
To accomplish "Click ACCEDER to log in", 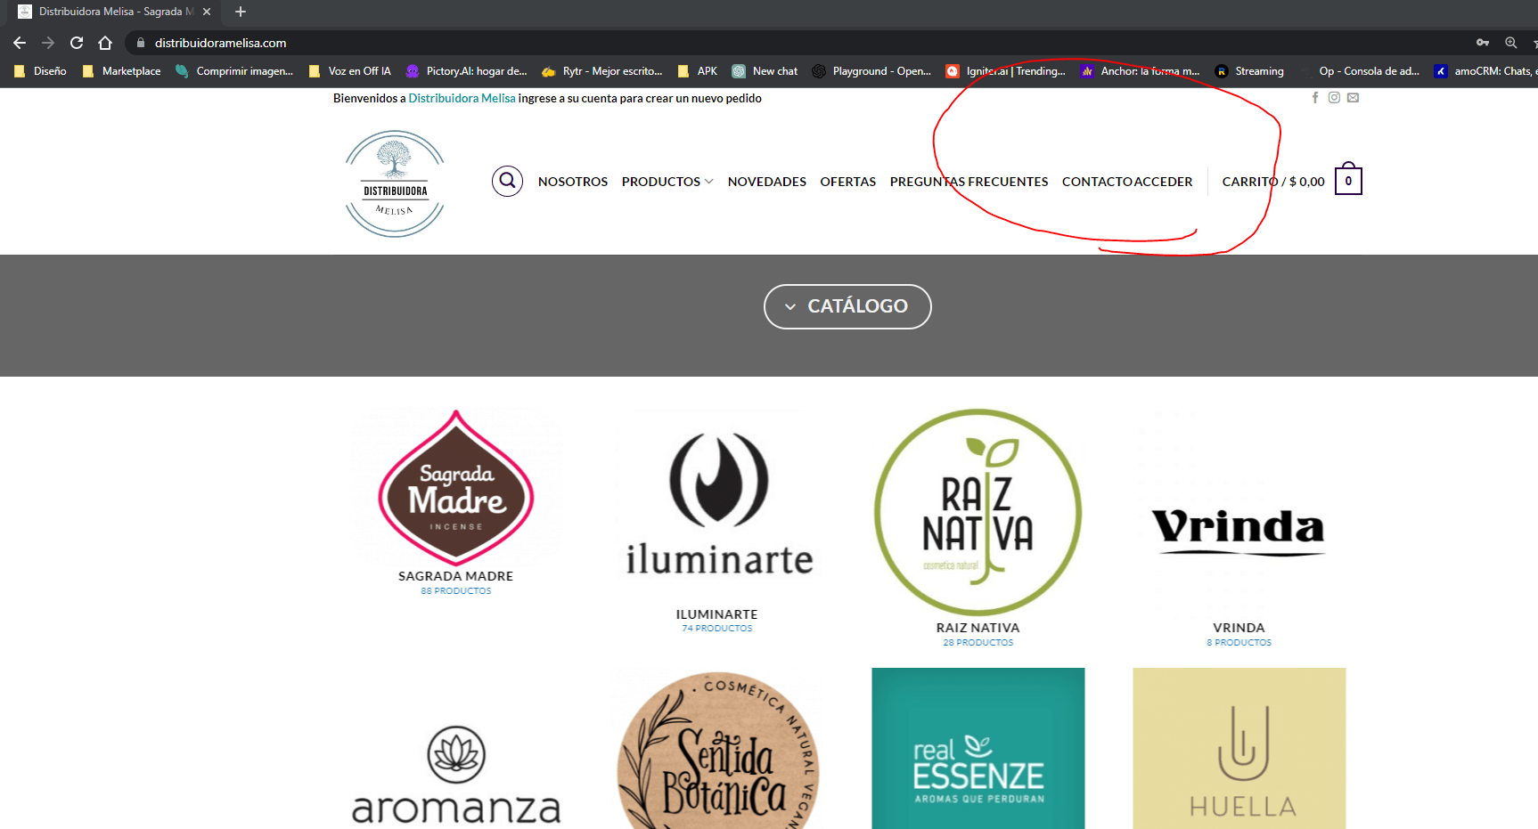I will click(1163, 182).
